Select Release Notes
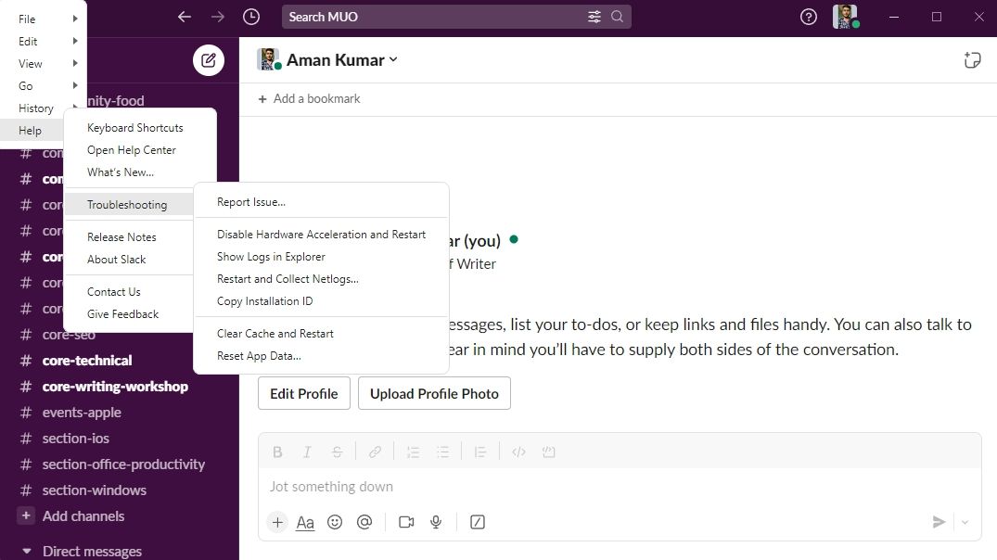The image size is (997, 560). tap(121, 237)
